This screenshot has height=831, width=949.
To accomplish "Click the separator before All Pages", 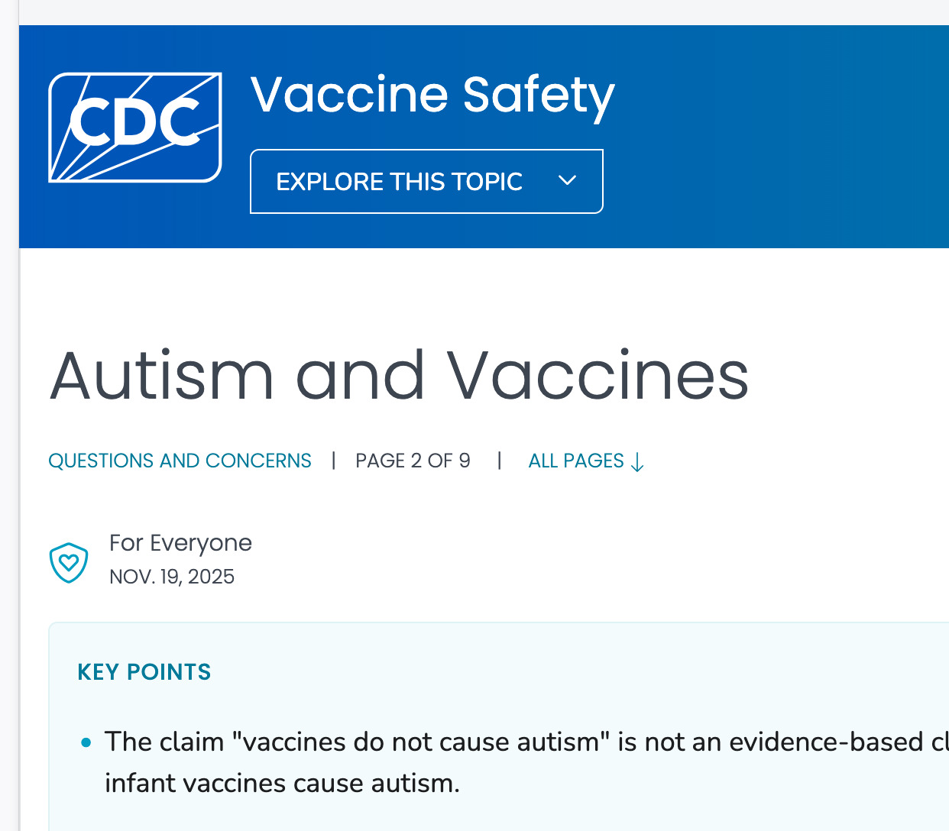I will [x=500, y=461].
